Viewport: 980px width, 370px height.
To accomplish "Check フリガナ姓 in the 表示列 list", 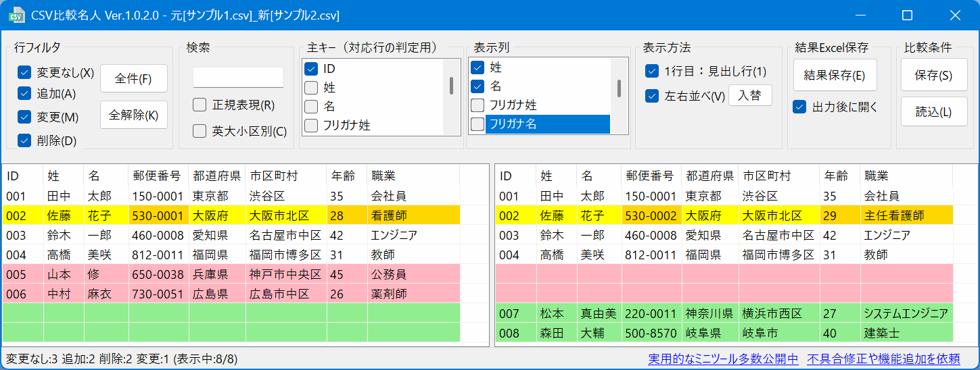I will pyautogui.click(x=477, y=105).
